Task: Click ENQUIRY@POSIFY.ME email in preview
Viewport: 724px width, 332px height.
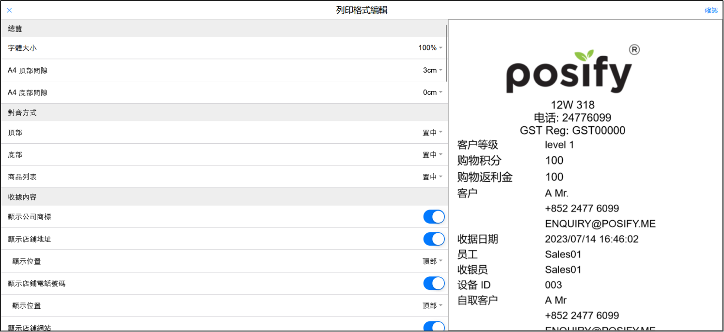Action: click(x=600, y=224)
